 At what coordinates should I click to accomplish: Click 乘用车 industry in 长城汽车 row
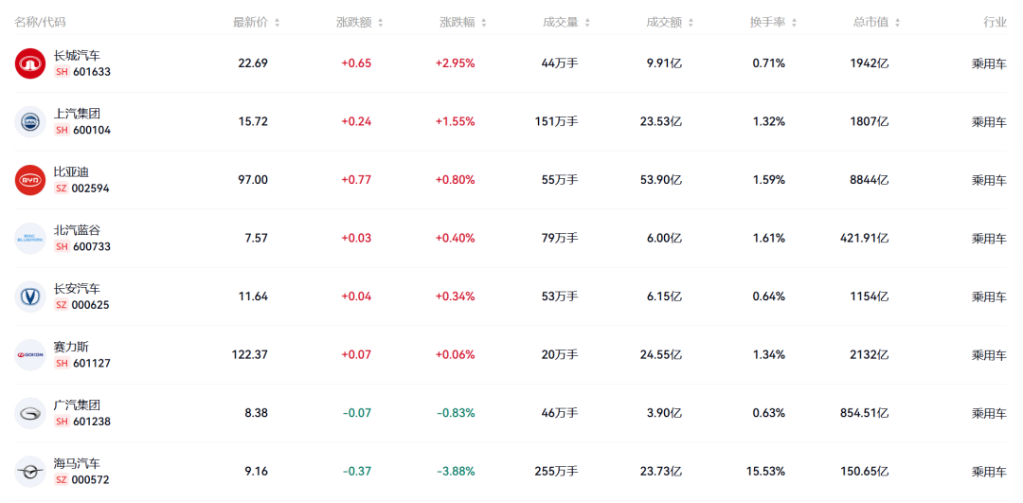[989, 63]
